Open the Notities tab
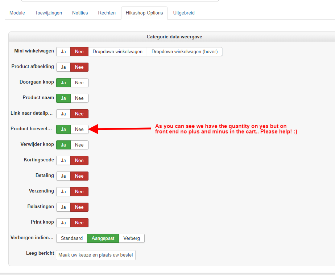Image resolution: width=335 pixels, height=275 pixels. [80, 13]
